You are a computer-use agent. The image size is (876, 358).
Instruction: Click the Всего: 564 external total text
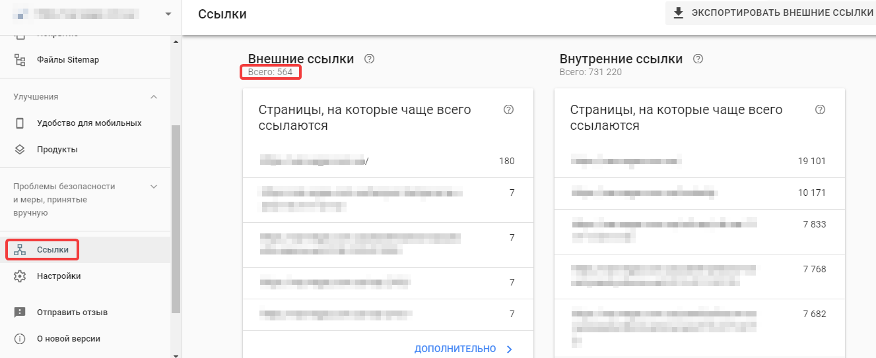(x=270, y=72)
